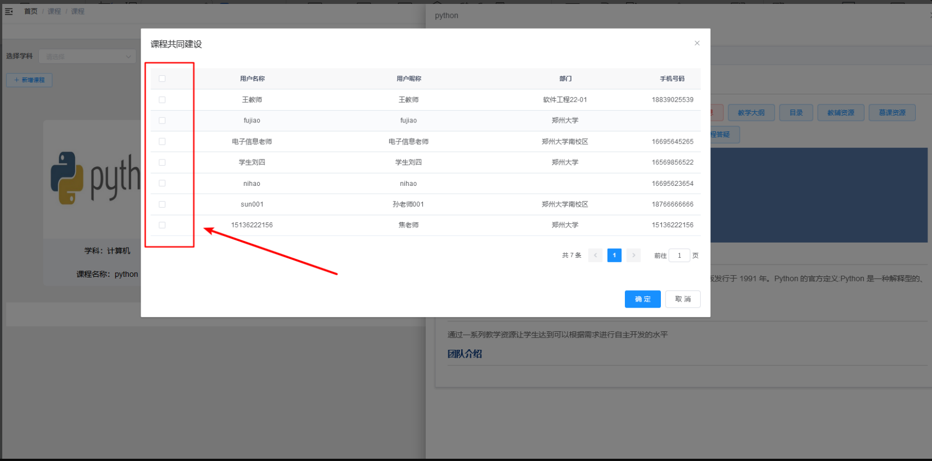Click the 用户昵称 column header
Viewport: 932px width, 461px height.
click(408, 79)
